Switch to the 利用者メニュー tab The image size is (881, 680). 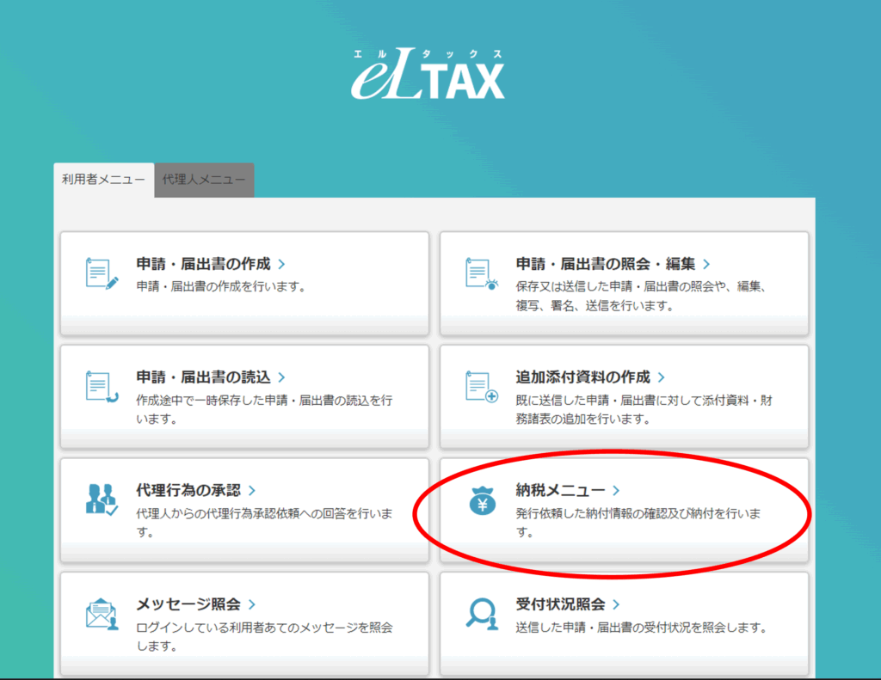click(103, 180)
